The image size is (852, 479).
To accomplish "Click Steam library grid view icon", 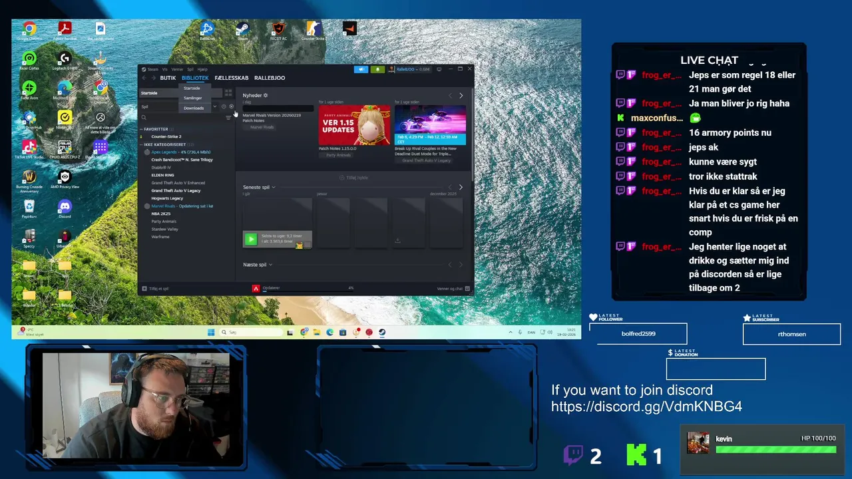I will click(228, 93).
